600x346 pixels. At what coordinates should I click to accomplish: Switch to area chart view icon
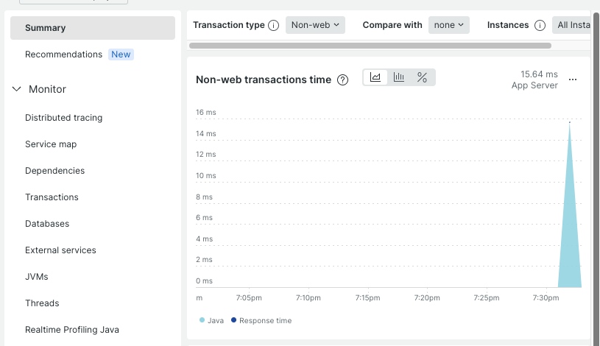[375, 77]
